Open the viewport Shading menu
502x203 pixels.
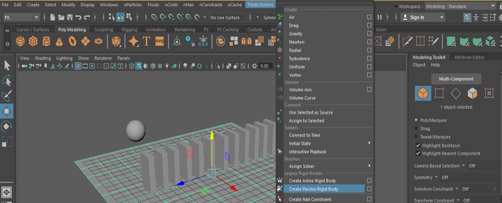pos(42,58)
